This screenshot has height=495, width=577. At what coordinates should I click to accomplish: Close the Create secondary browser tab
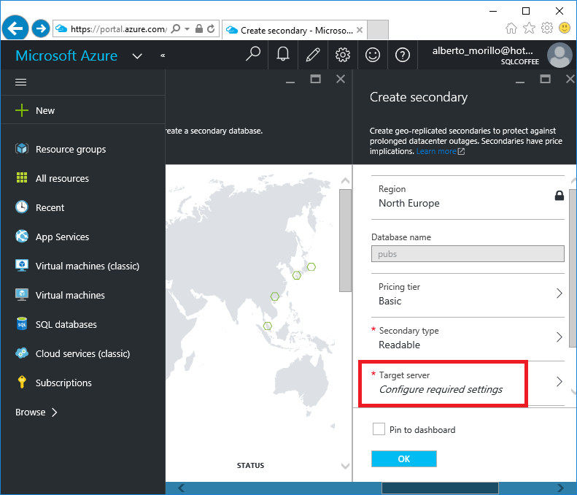(360, 30)
